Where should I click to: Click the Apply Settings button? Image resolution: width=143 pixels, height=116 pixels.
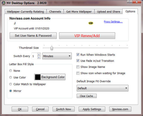click(x=92, y=109)
